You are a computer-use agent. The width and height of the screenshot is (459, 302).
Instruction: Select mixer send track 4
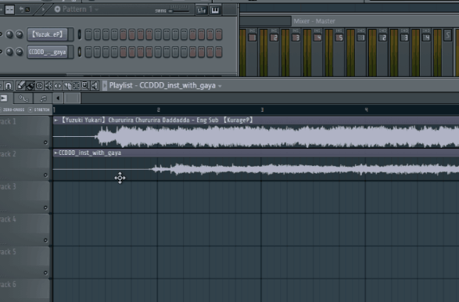[x=426, y=38]
